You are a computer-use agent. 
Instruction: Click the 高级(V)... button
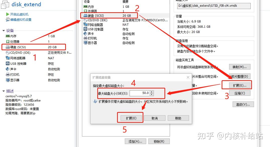pyautogui.click(x=243, y=104)
